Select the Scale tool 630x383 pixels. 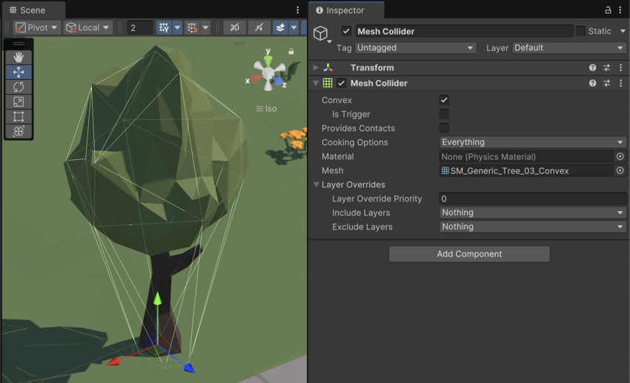click(19, 101)
